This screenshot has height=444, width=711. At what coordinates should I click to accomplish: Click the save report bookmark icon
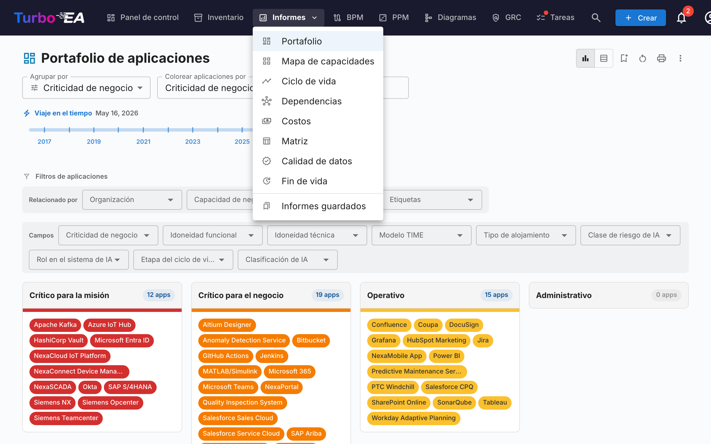pos(624,58)
